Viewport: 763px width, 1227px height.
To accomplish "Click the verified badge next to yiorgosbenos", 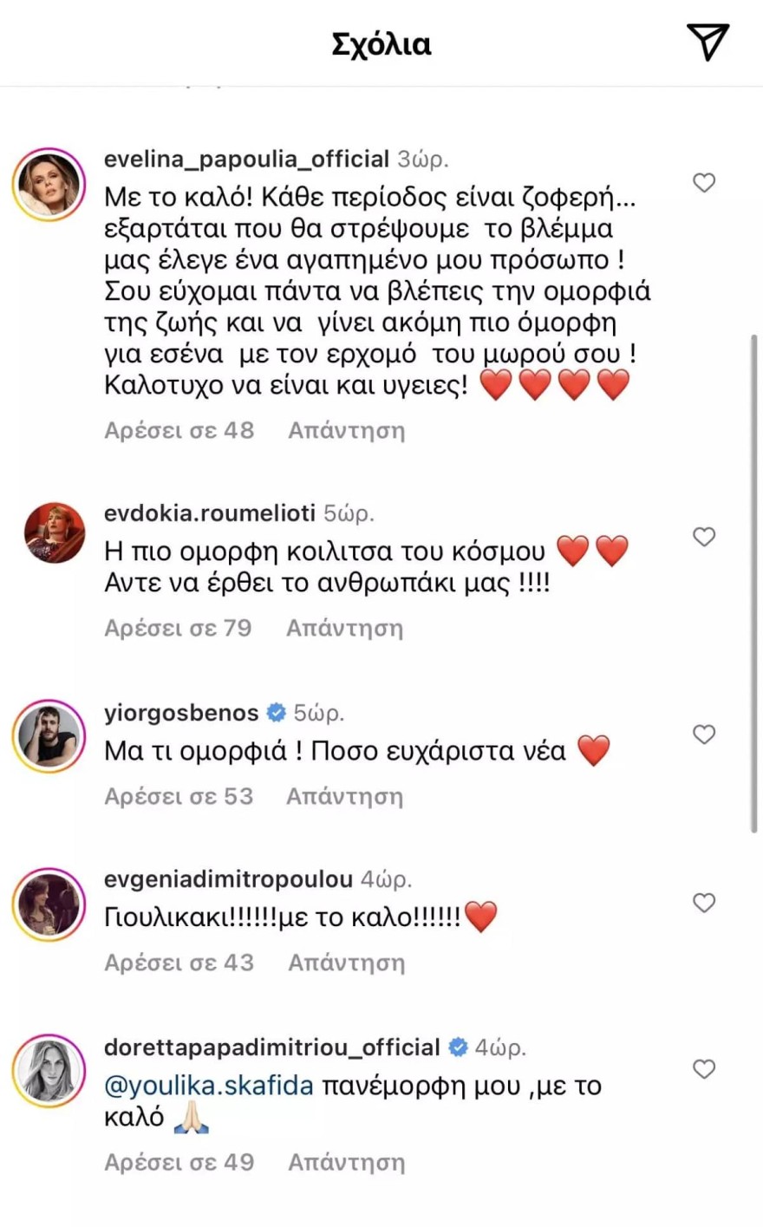I will pos(275,712).
